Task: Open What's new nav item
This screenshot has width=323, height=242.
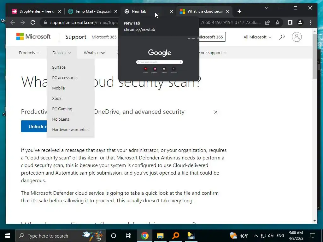Action: click(94, 53)
